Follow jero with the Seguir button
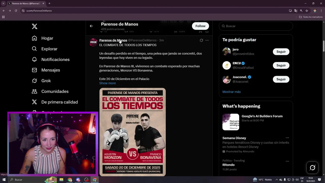 pos(281,52)
